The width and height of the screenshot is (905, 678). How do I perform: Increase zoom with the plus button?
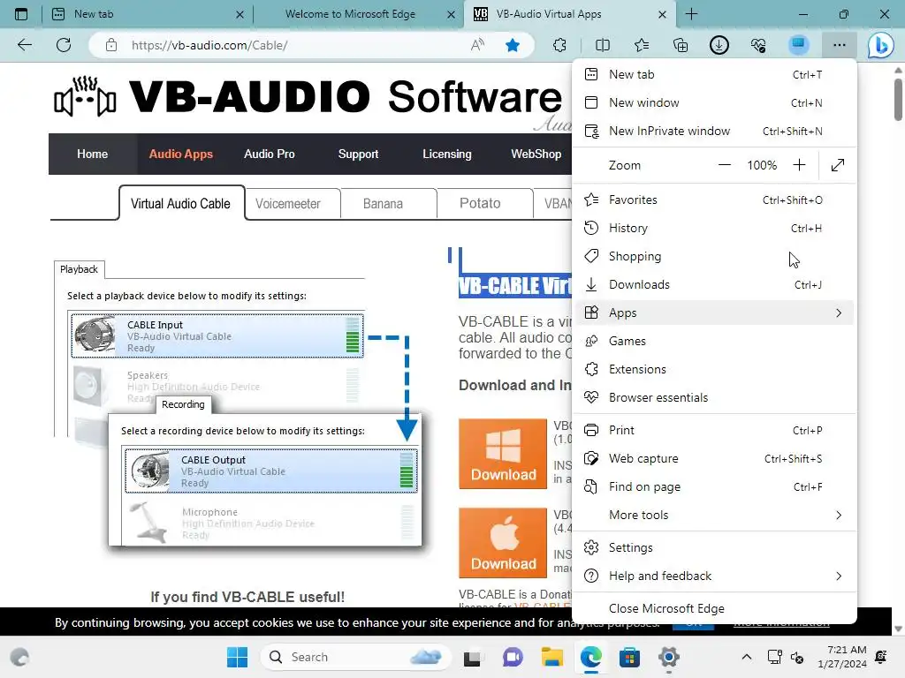(x=799, y=165)
